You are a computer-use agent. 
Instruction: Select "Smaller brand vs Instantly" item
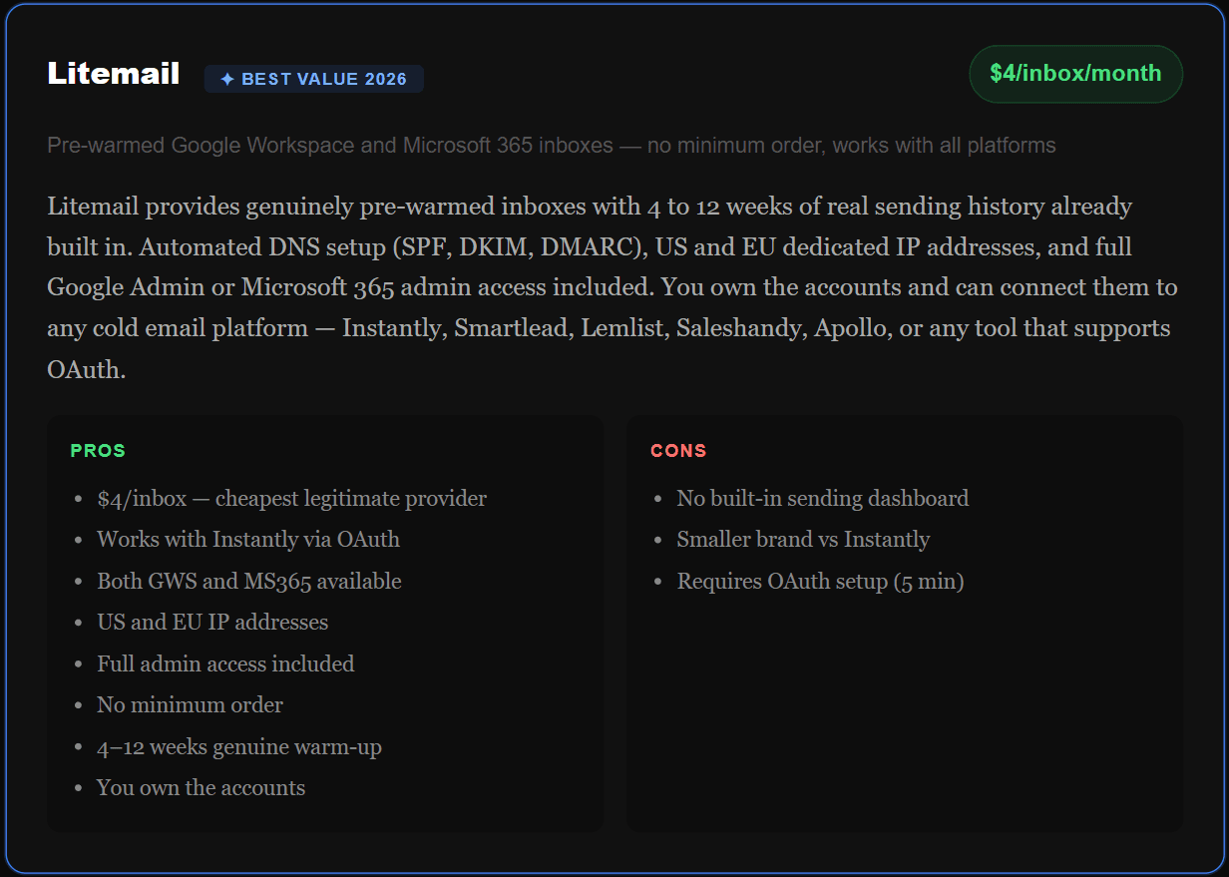803,540
